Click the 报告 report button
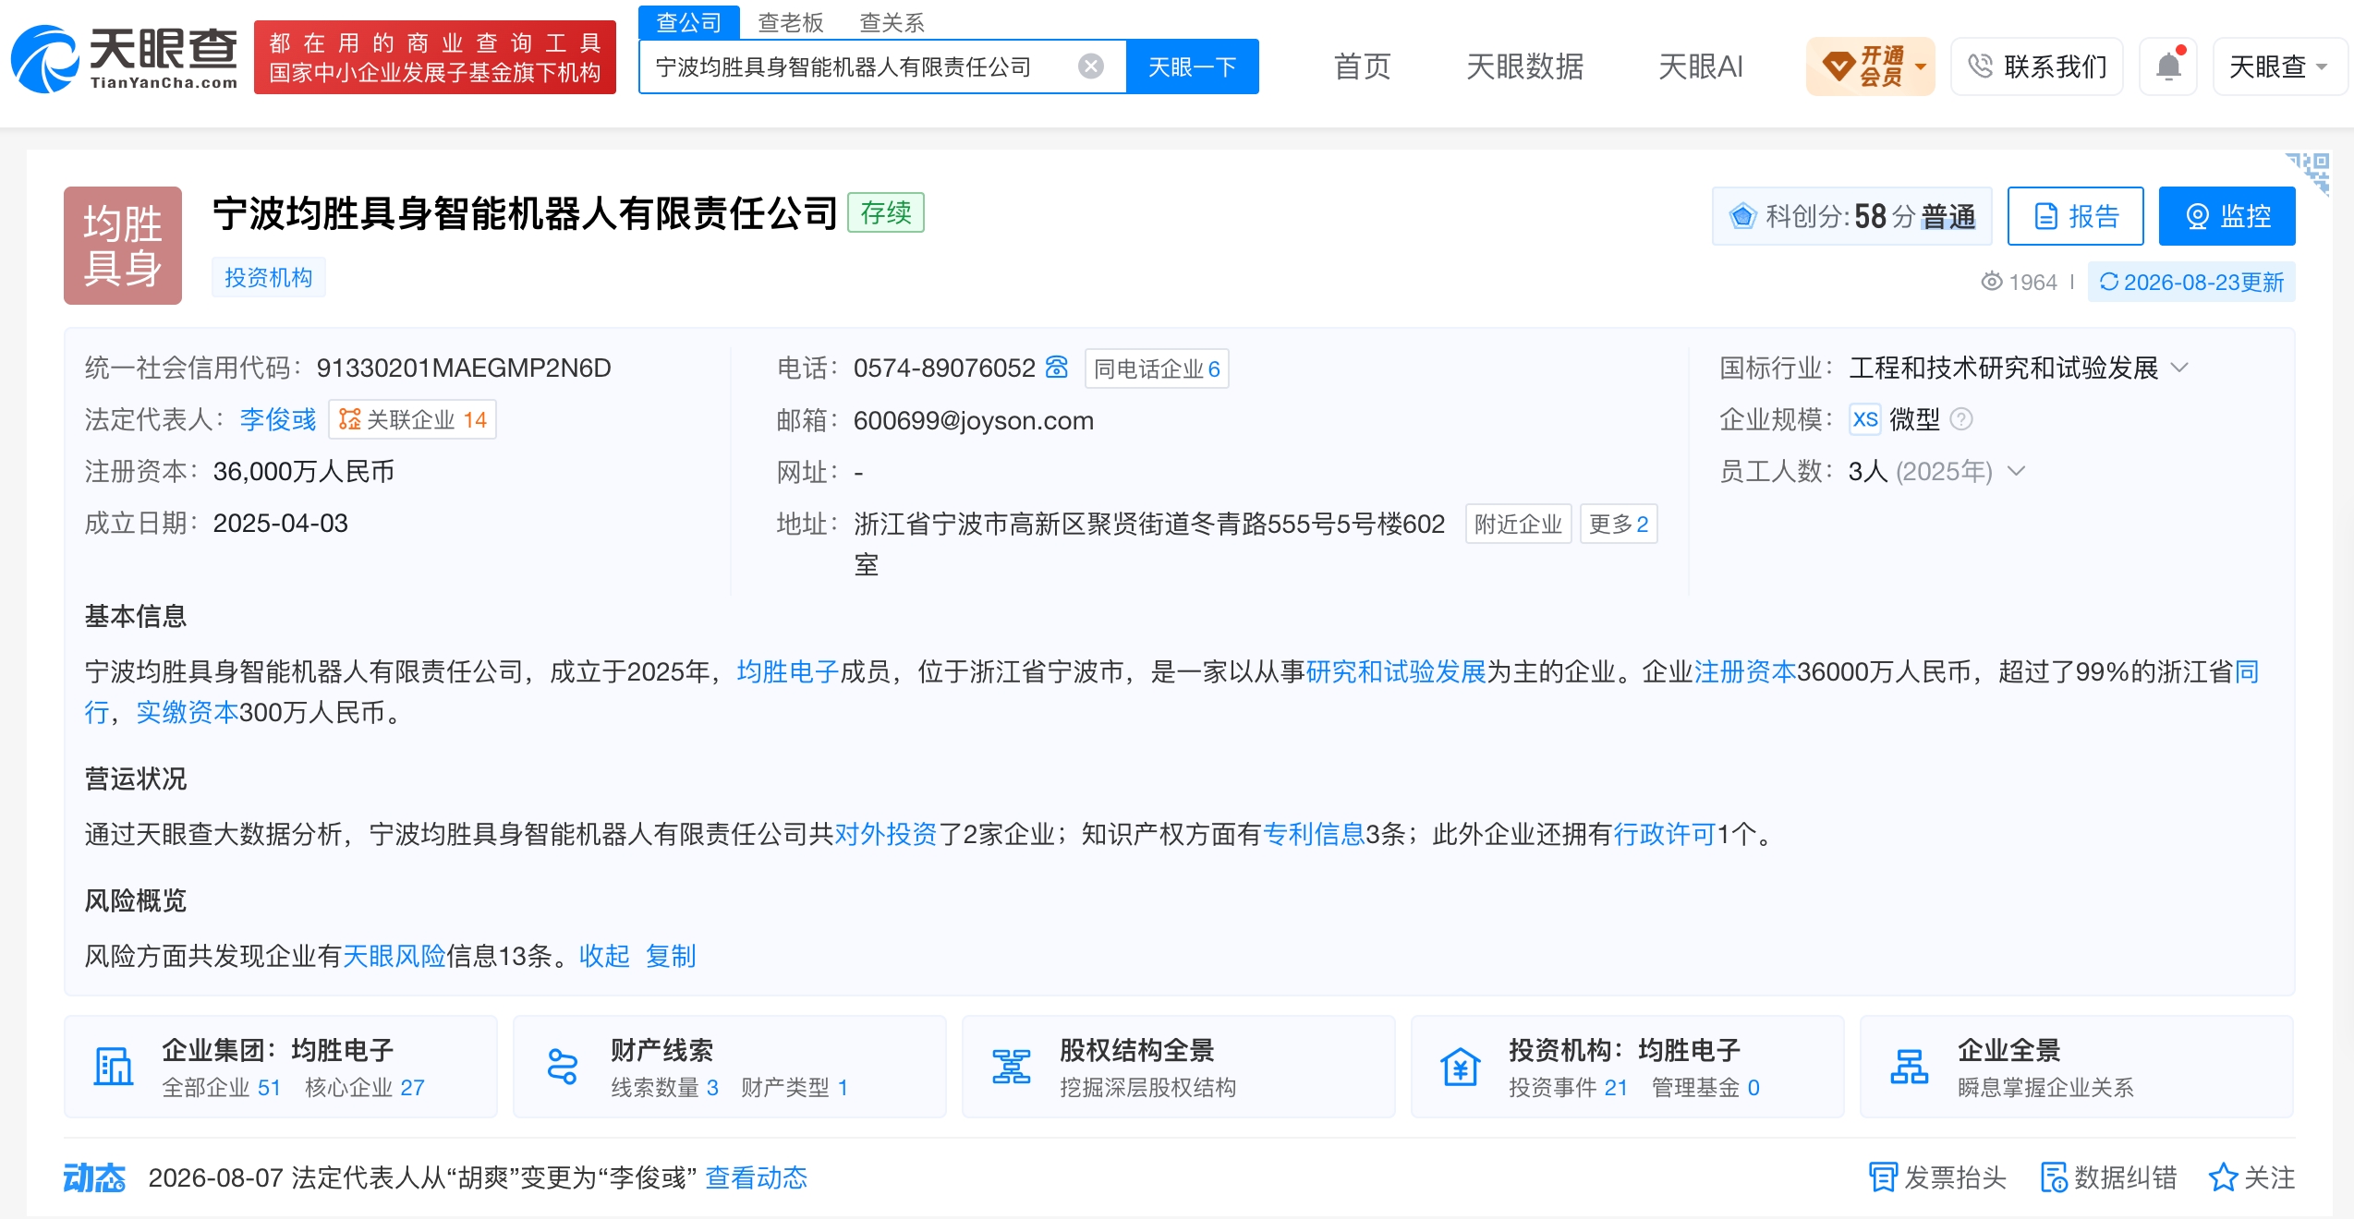The image size is (2354, 1219). click(2076, 216)
